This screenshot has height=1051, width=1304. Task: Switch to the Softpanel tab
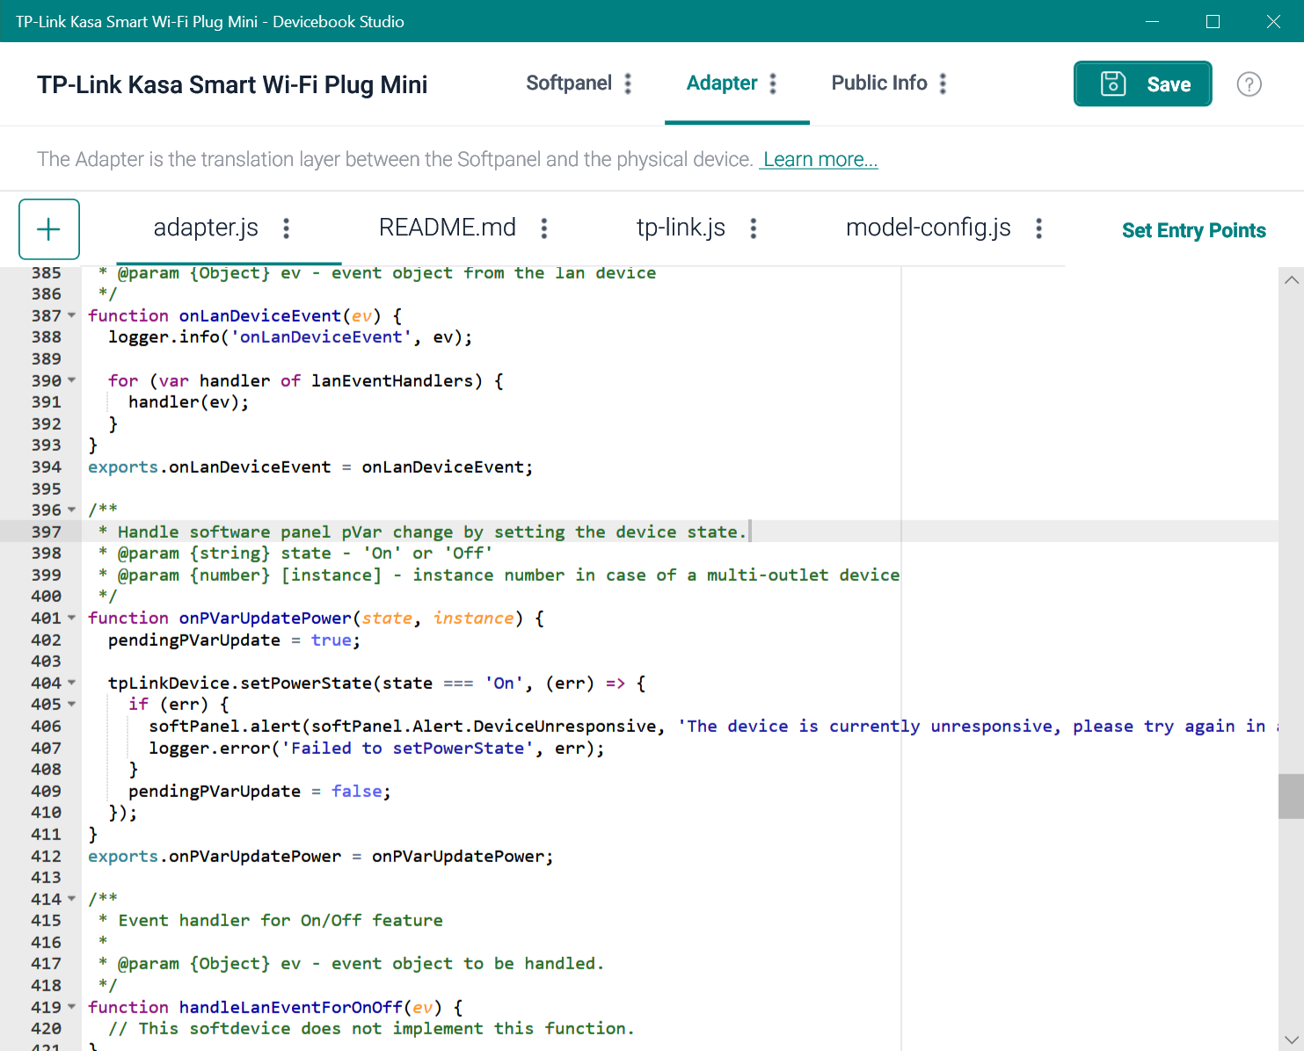click(569, 83)
